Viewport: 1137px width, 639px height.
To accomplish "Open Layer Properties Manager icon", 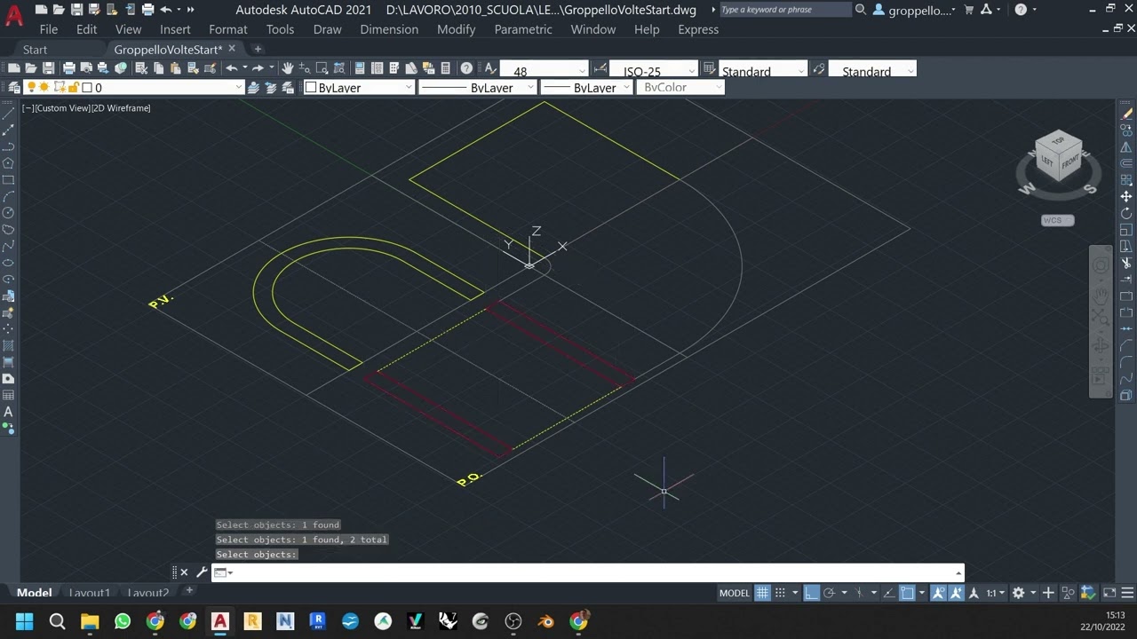I will click(x=14, y=87).
